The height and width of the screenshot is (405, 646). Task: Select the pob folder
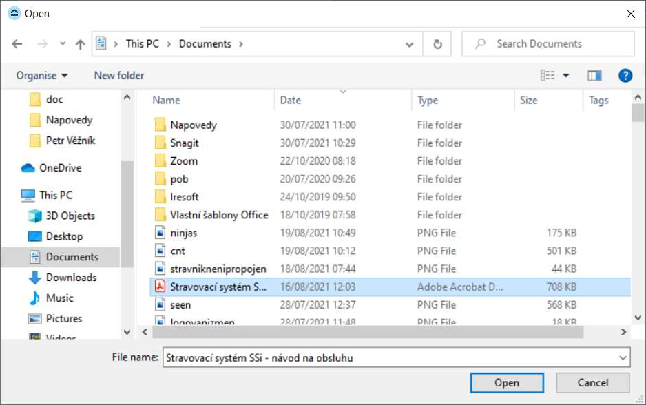point(179,179)
